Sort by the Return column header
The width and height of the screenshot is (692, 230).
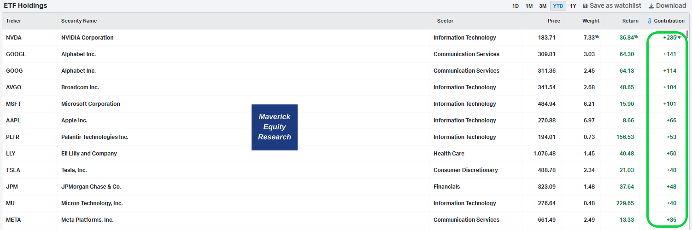630,21
